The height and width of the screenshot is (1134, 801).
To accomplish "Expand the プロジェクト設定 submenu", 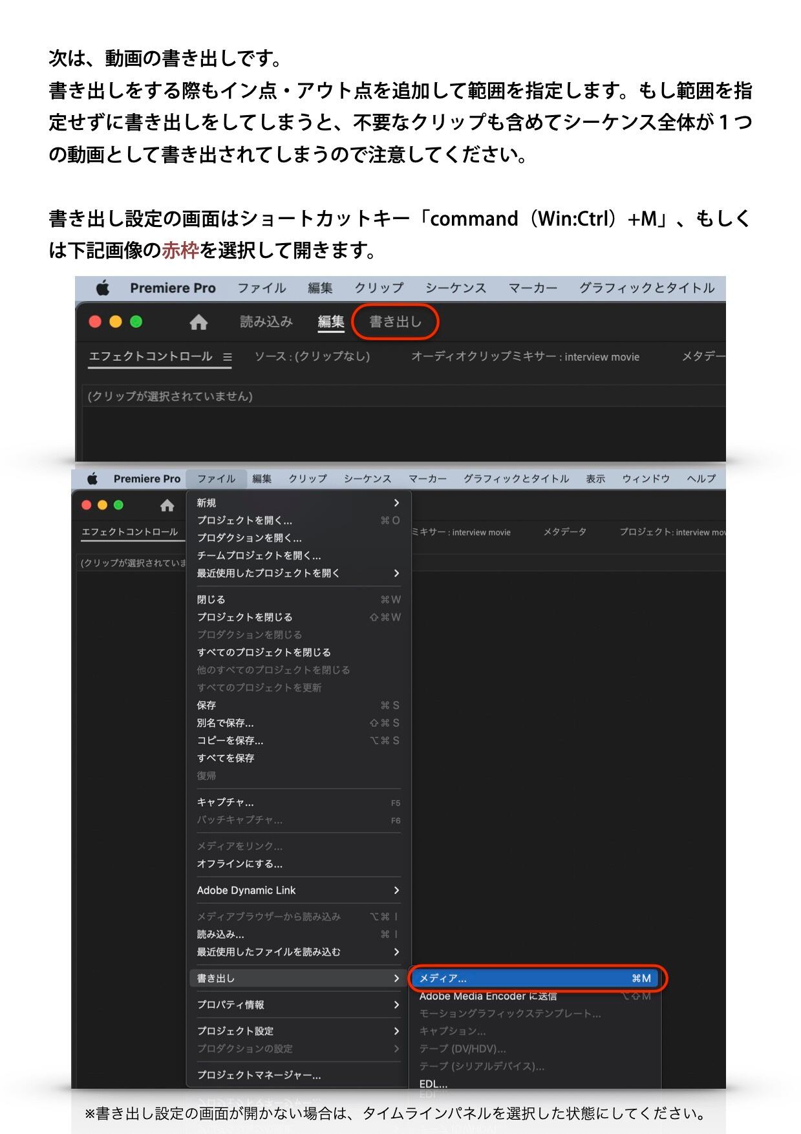I will pos(299,1031).
